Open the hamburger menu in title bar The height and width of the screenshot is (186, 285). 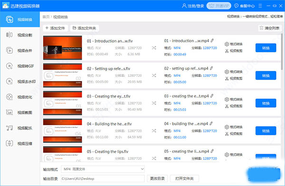(x=260, y=6)
